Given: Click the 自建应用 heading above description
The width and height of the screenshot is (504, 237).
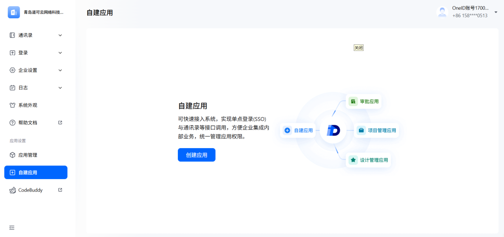Looking at the screenshot, I should (x=193, y=106).
